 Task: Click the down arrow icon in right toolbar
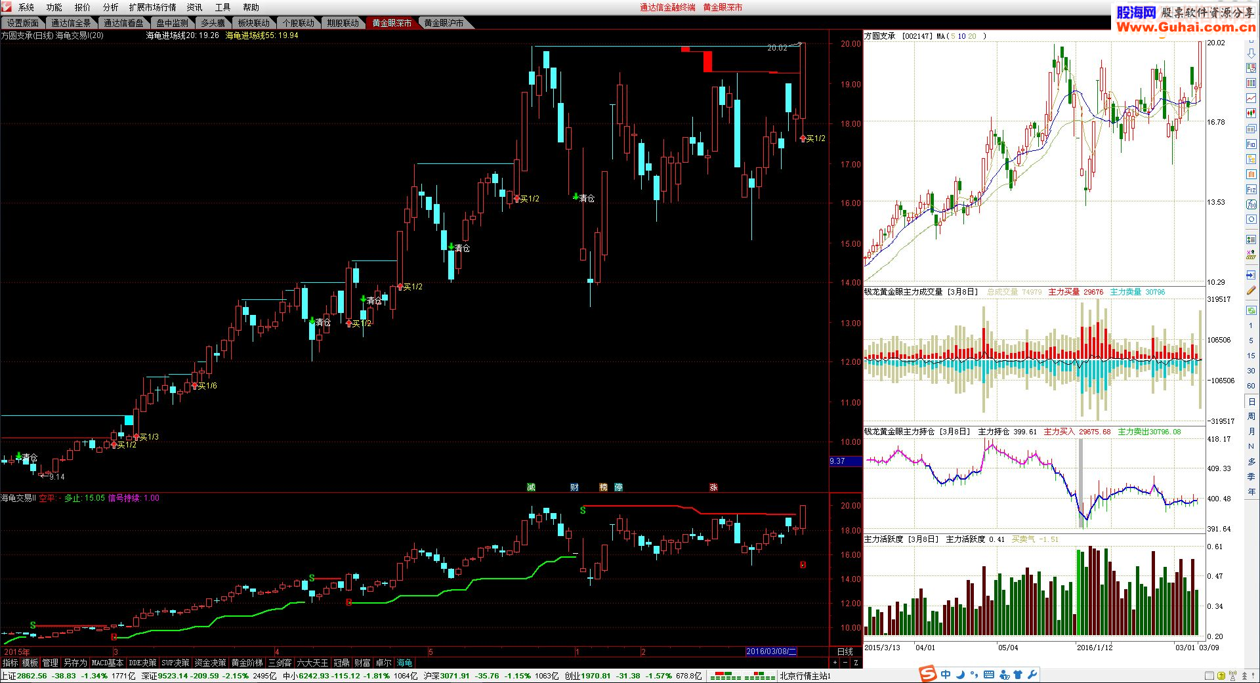pos(1251,53)
